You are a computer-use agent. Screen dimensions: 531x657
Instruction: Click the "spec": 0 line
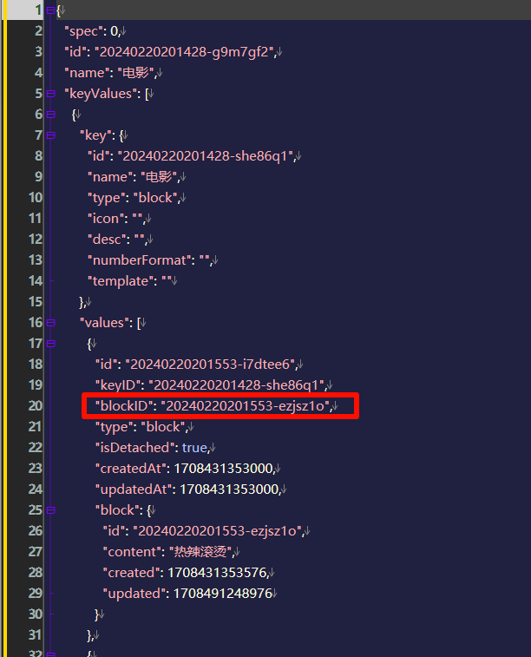[93, 31]
